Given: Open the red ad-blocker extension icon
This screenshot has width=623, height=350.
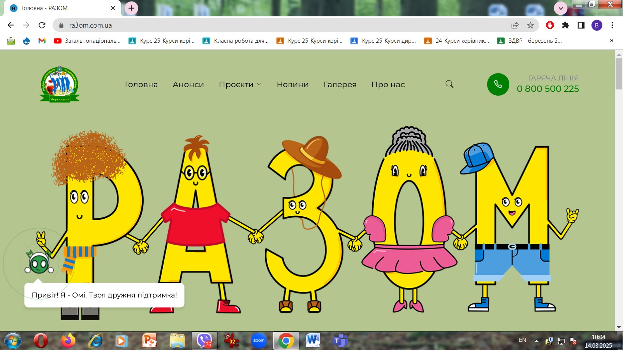Looking at the screenshot, I should [550, 25].
